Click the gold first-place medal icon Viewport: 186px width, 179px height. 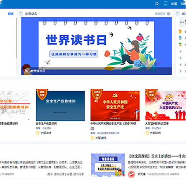180,31
